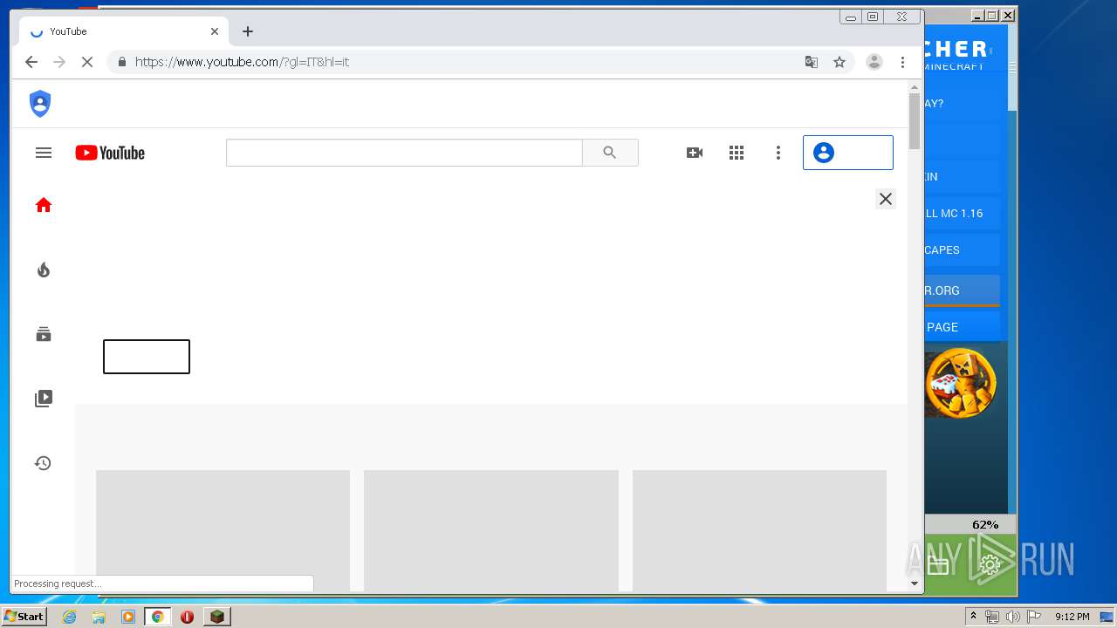Open the History icon in sidebar
Image resolution: width=1117 pixels, height=628 pixels.
pyautogui.click(x=43, y=463)
